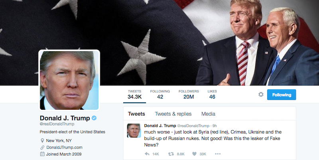The height and width of the screenshot is (160, 319).
Task: Click the blue verified badge beside the name
Action: 94,118
